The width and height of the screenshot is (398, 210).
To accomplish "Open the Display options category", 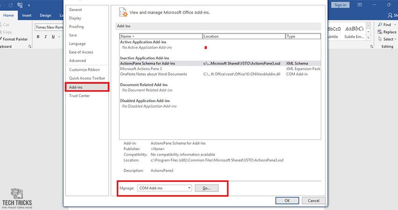I will 75,18.
